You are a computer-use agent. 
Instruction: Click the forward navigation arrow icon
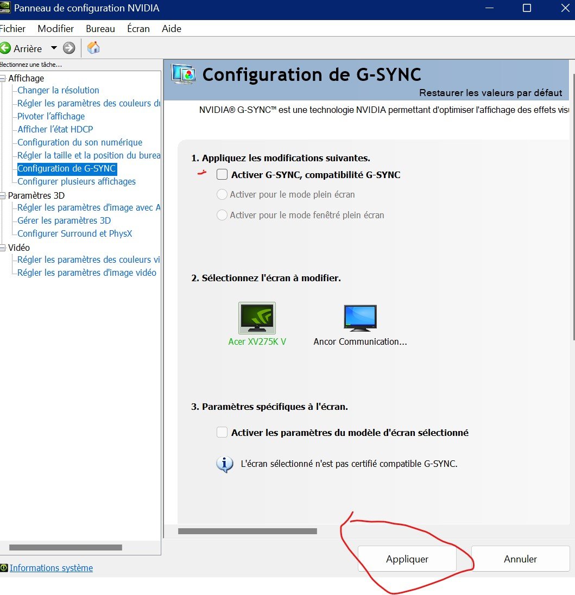(69, 48)
